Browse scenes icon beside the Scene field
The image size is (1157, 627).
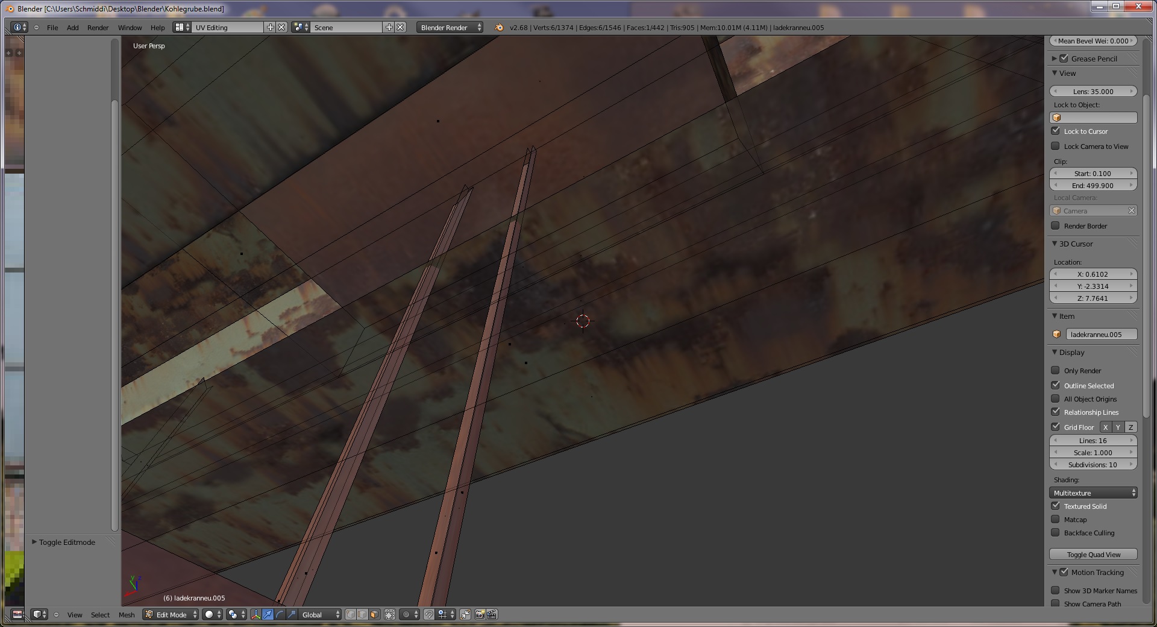coord(300,27)
